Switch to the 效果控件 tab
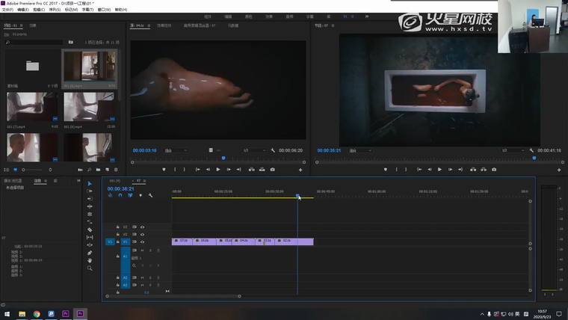The width and height of the screenshot is (568, 320). [x=163, y=25]
